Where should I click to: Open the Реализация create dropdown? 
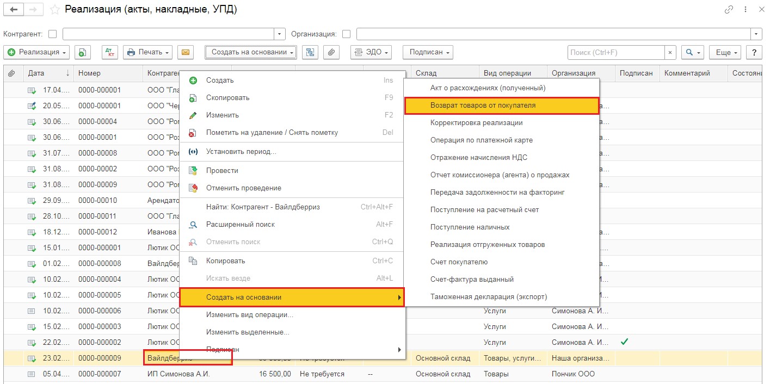pos(37,52)
